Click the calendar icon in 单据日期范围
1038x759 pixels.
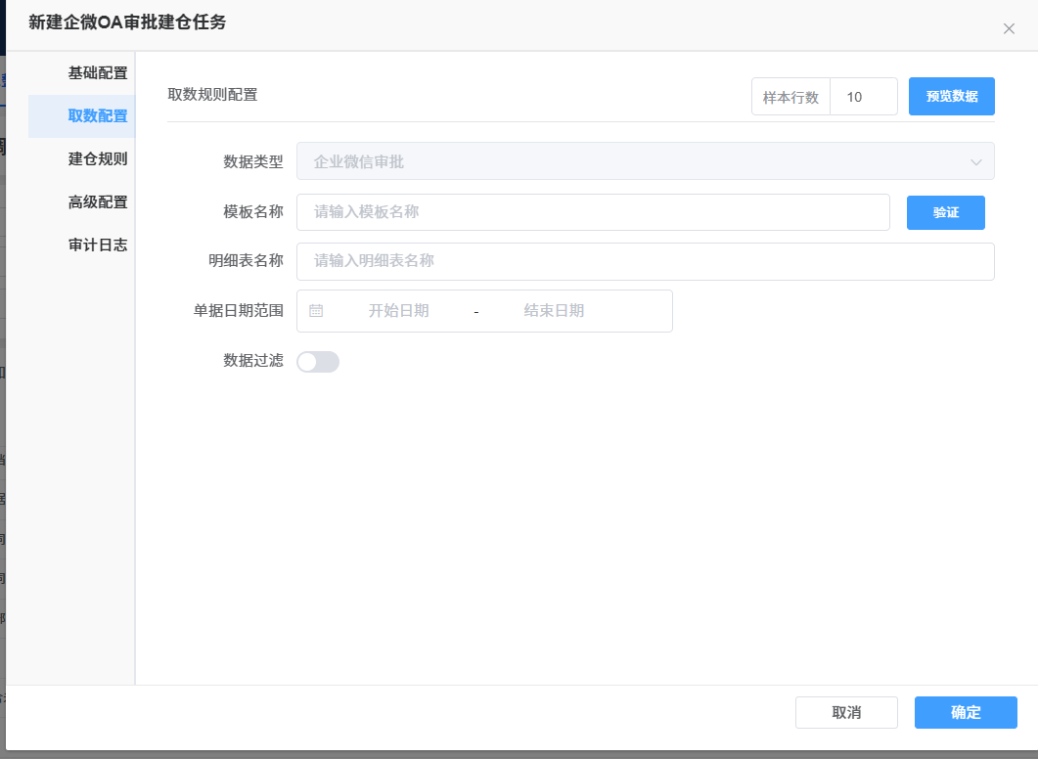click(x=316, y=311)
